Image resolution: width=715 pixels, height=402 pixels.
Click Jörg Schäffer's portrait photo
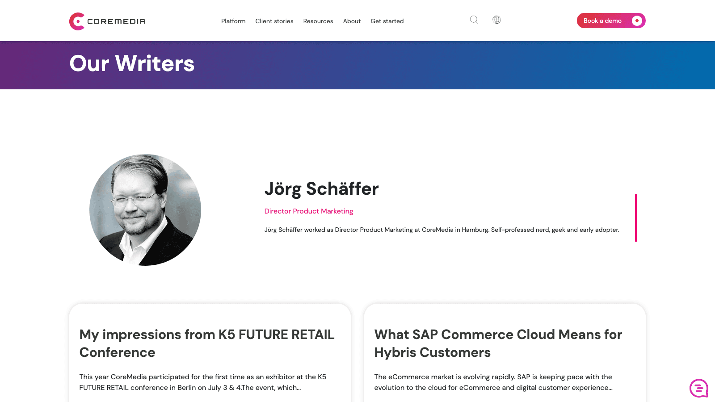pyautogui.click(x=145, y=210)
